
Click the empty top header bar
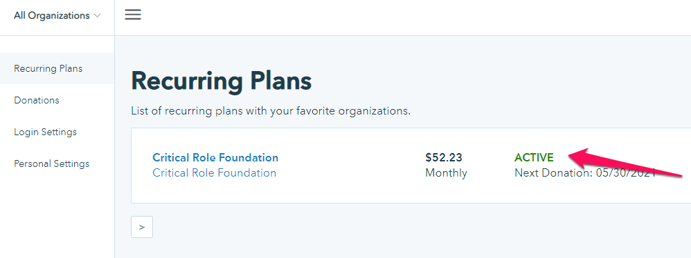pos(414,17)
